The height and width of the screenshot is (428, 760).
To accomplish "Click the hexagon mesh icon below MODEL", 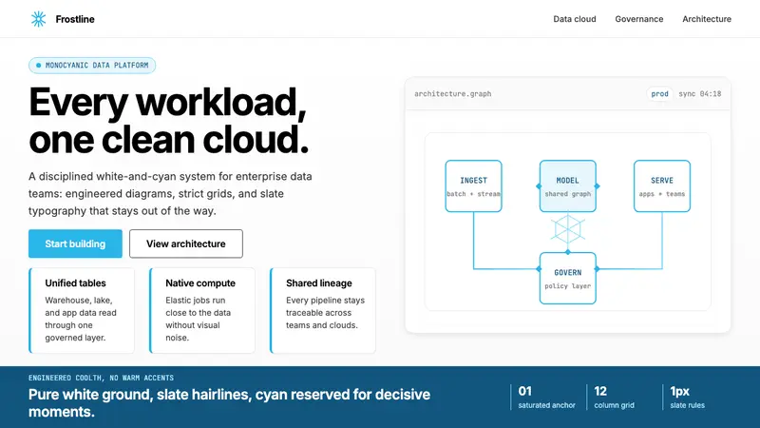I will tap(567, 229).
